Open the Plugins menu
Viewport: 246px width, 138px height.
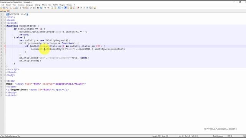pos(62,5)
